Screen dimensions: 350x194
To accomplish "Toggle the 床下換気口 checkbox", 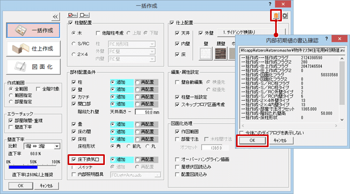I will 74,159.
